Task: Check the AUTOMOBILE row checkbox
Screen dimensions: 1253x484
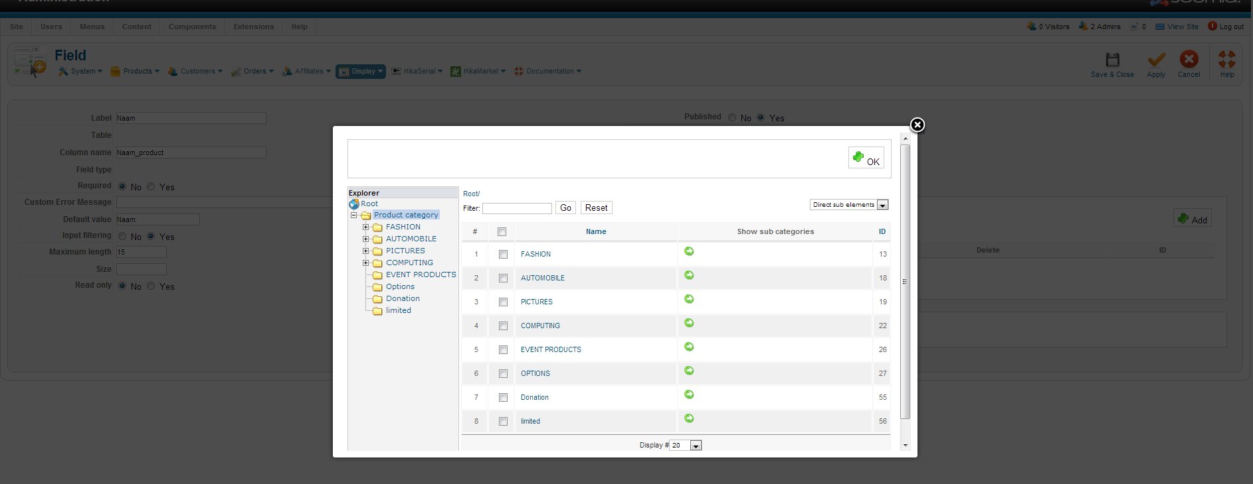Action: 503,278
